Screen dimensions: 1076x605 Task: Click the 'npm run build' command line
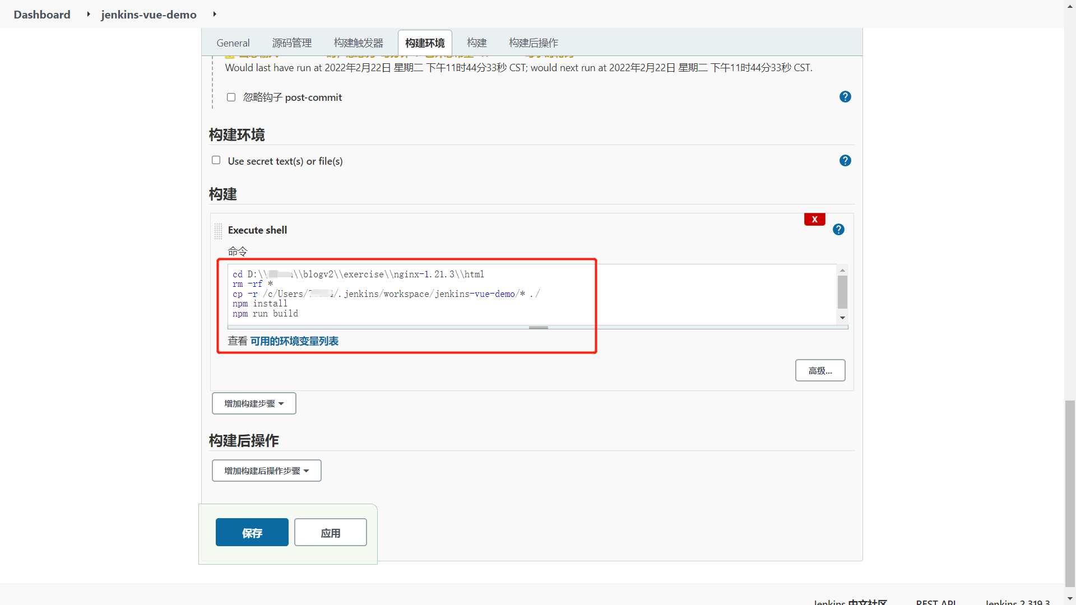coord(266,314)
